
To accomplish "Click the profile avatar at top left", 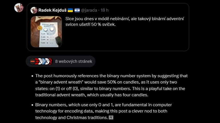I will tap(19, 7).
